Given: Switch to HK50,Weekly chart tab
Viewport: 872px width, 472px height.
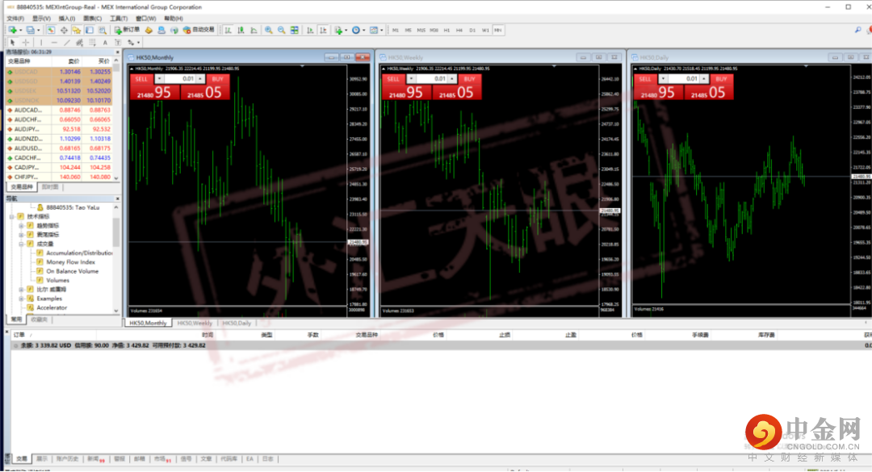Looking at the screenshot, I should point(195,323).
